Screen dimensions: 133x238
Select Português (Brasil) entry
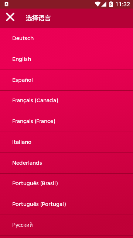click(66, 184)
